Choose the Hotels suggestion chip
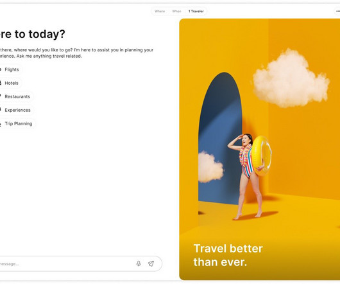The width and height of the screenshot is (340, 284). coord(10,83)
